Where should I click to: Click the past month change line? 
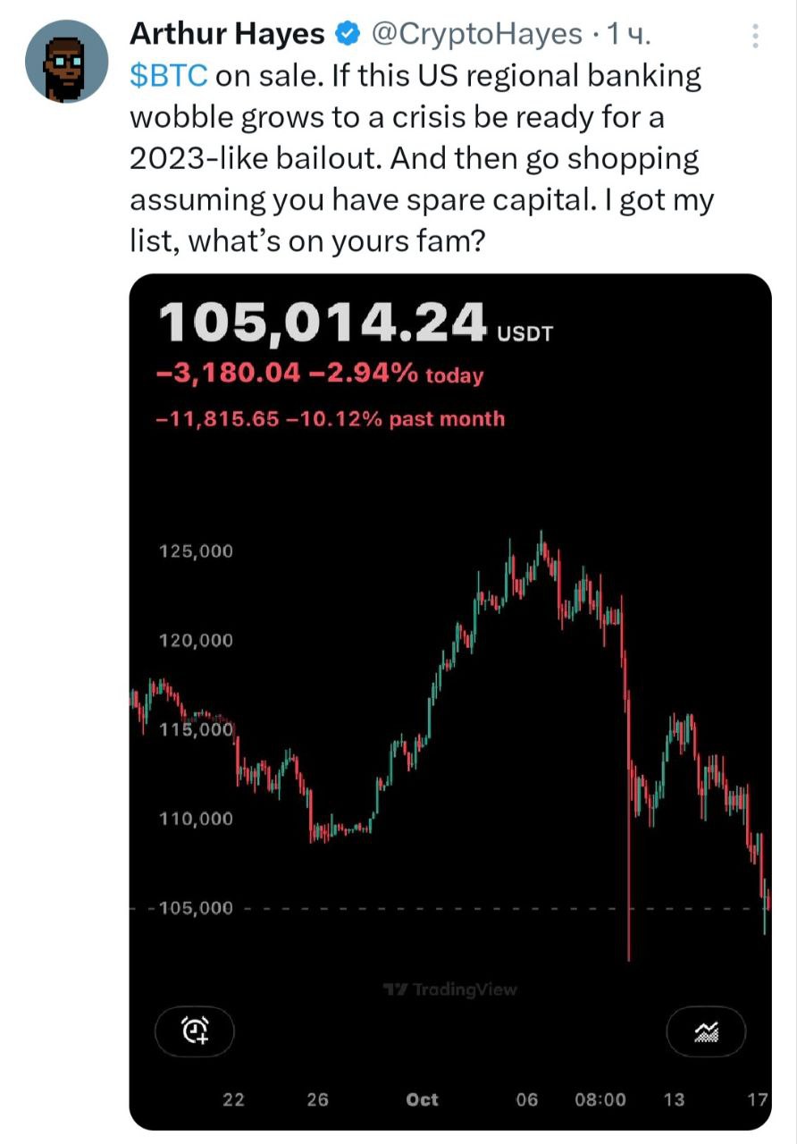(x=330, y=418)
